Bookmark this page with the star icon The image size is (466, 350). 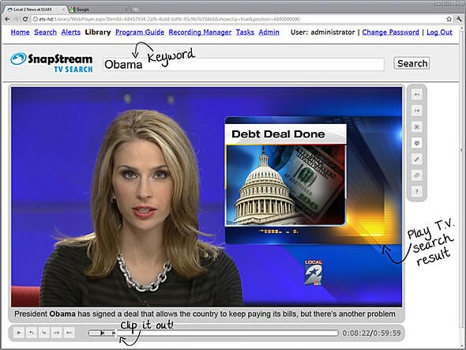tap(449, 19)
